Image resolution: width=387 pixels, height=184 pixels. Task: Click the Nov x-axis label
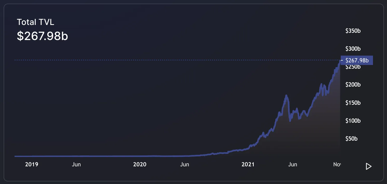[x=337, y=165]
